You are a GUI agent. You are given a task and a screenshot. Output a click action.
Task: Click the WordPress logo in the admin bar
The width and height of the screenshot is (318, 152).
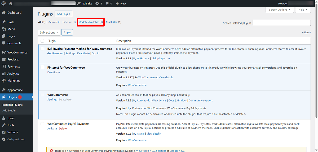pos(3,3)
